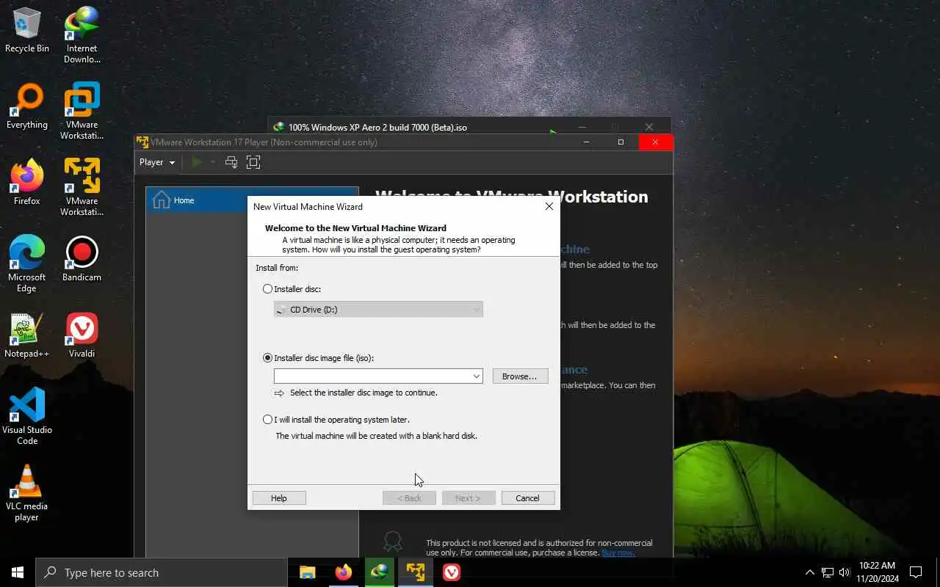Click Cancel in the New Virtual Machine Wizard
Viewport: 940px width, 587px height.
pyautogui.click(x=527, y=498)
